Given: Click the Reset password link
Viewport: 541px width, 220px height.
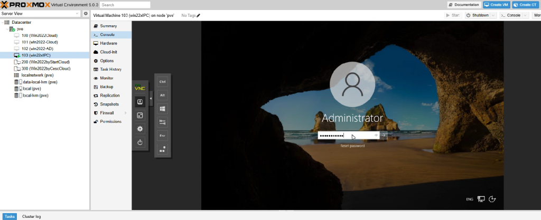Looking at the screenshot, I should [x=352, y=146].
